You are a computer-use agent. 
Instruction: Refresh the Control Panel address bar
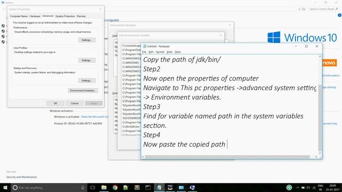(x=304, y=9)
